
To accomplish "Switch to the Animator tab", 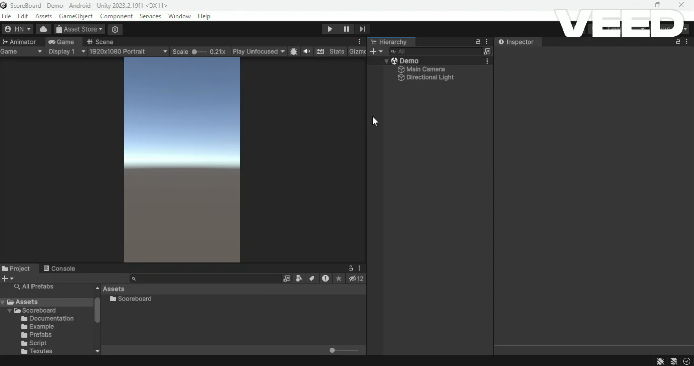I will (x=19, y=42).
